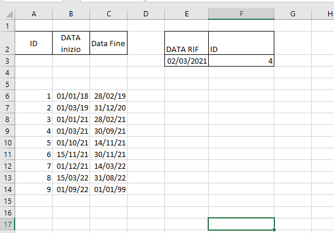Select row 17 header

pyautogui.click(x=7, y=224)
